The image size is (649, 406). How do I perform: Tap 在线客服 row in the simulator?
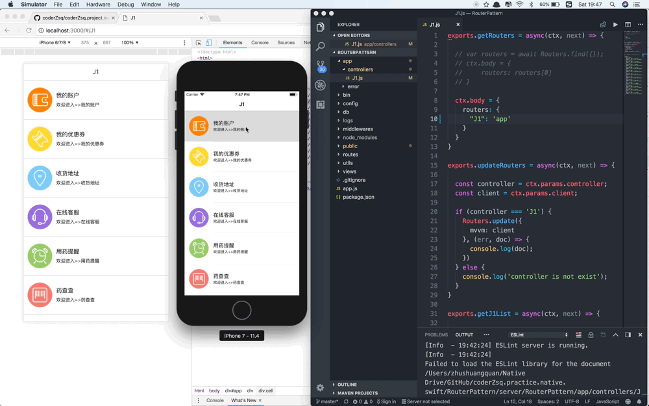241,218
